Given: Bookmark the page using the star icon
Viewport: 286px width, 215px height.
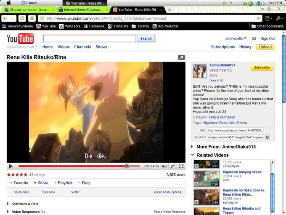Looking at the screenshot, I should pos(42,18).
